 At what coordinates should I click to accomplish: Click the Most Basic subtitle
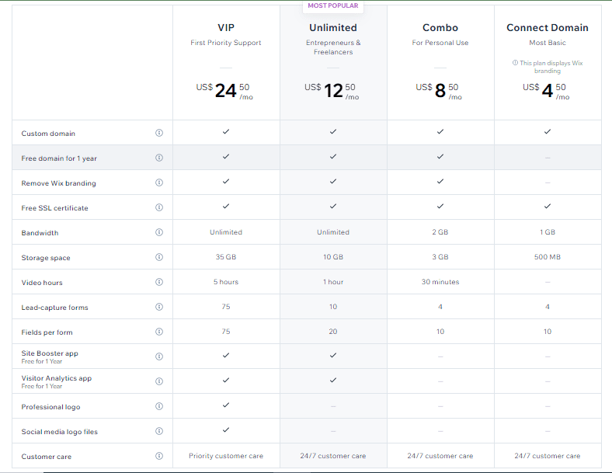coord(548,43)
